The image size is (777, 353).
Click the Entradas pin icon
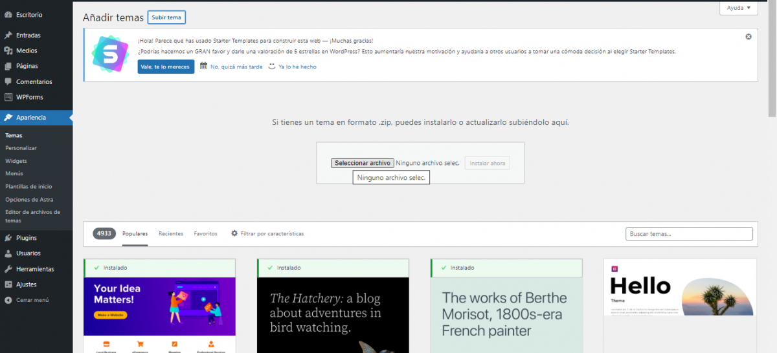click(8, 35)
